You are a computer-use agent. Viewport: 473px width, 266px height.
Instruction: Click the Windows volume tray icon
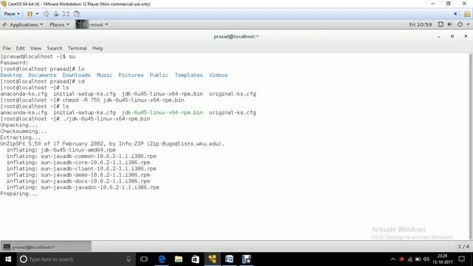click(426, 259)
